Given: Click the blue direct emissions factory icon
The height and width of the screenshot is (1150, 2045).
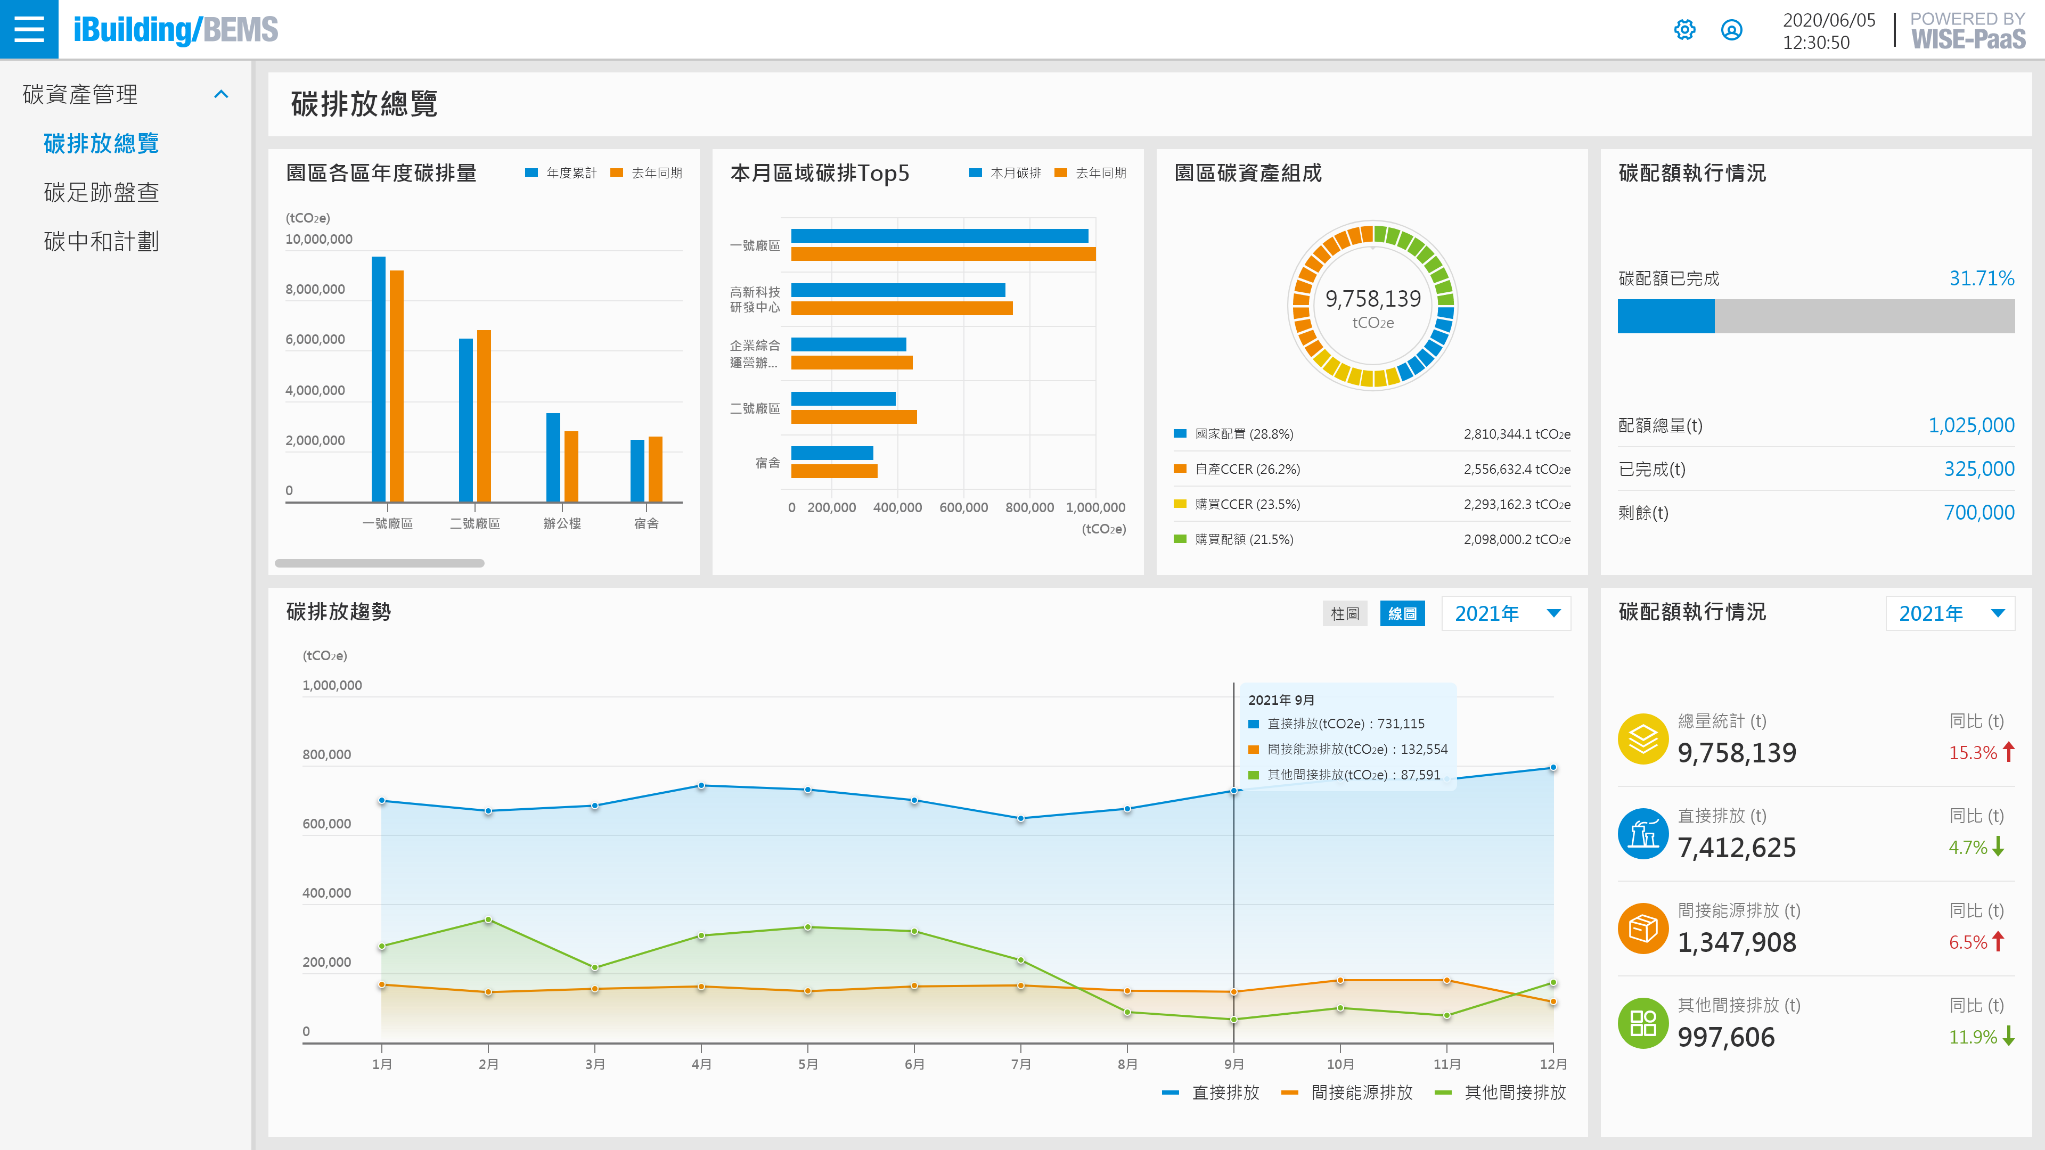Looking at the screenshot, I should tap(1642, 833).
